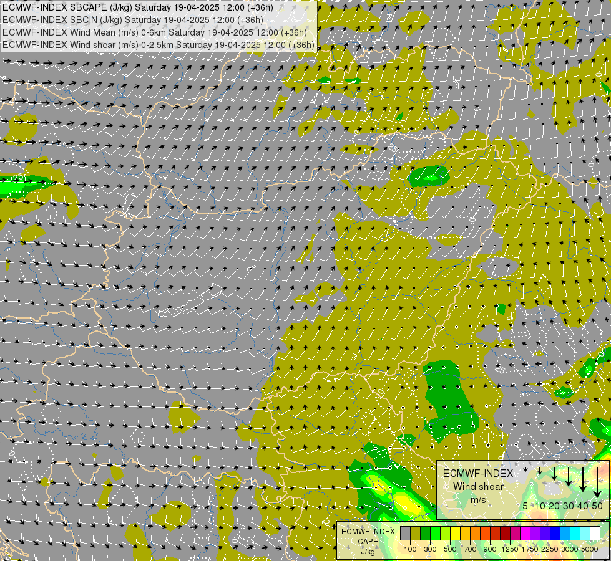Click the 'CAPE' legend title text
Screen dimensions: 611x561
[368, 542]
